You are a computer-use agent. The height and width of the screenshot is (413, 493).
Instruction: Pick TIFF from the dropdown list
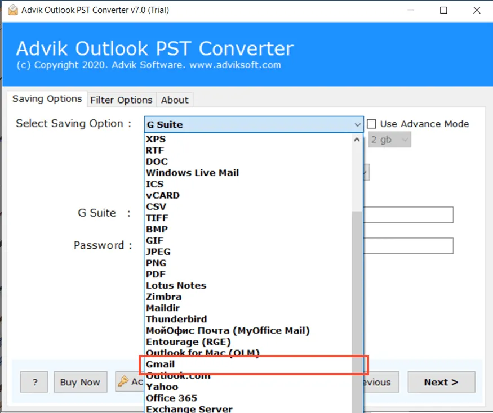tap(248, 218)
